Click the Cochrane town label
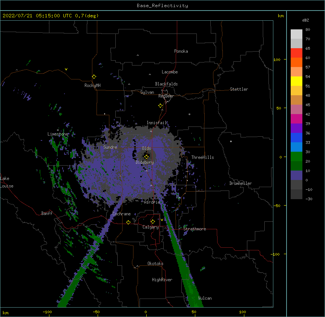Image resolution: width=325 pixels, height=317 pixels. tap(121, 214)
